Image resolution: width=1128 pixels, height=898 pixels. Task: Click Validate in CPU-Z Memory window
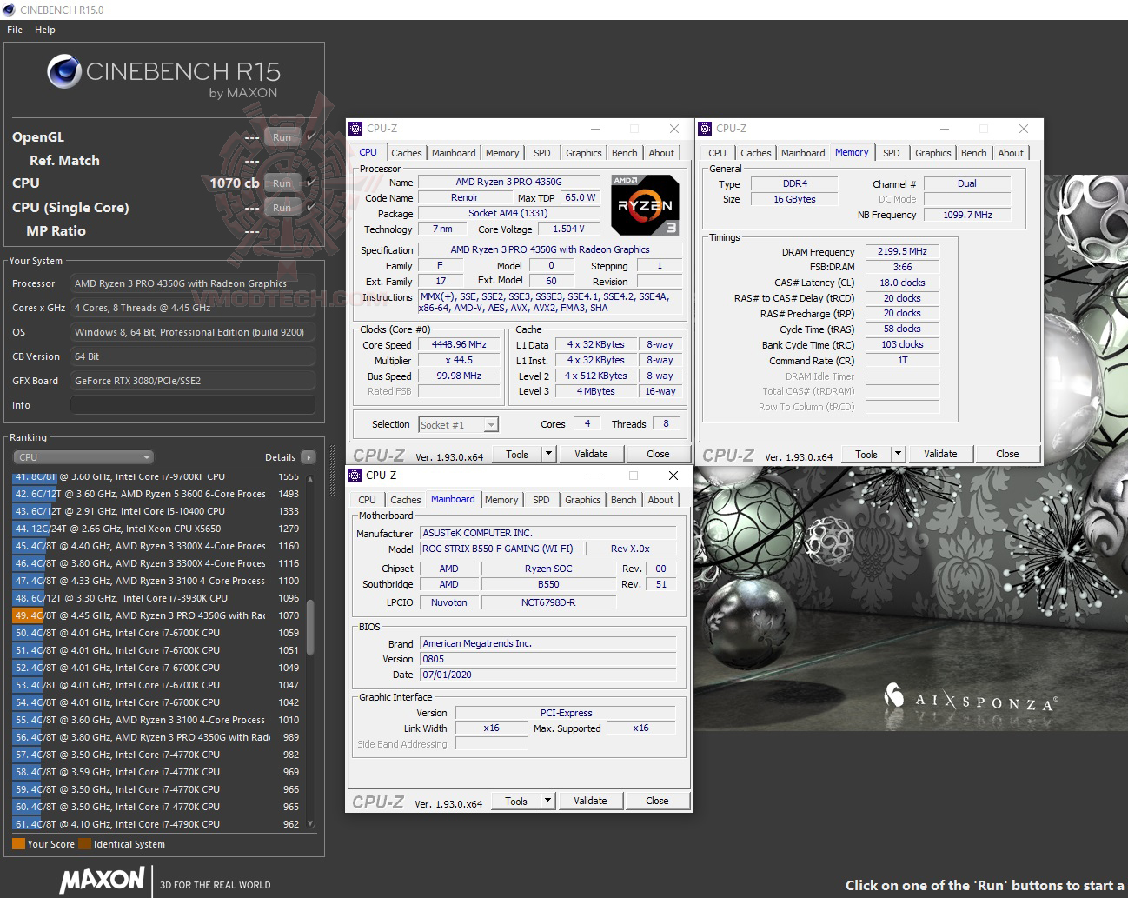(x=940, y=454)
